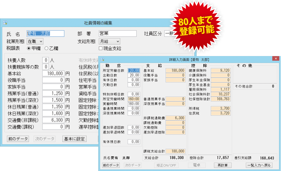Viewport: 282px width, 171px height.
Task: Click the 詳細入力画面 window title icon
Action: (102, 59)
